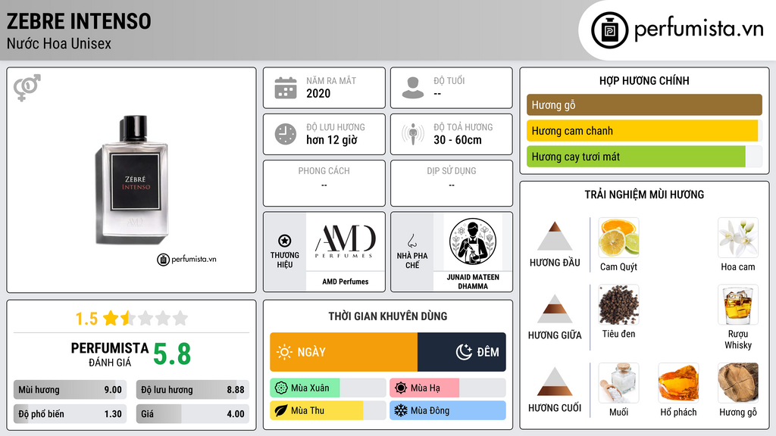The image size is (776, 436).
Task: Click the star badge icon above Thương hiệu
Action: (x=285, y=241)
